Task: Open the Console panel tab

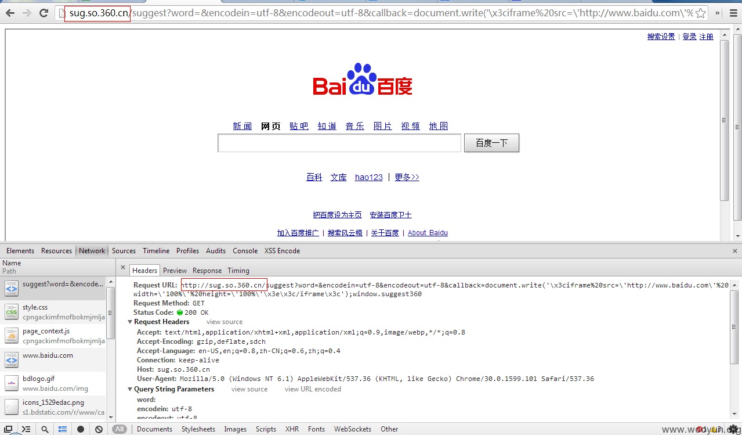Action: [x=245, y=251]
